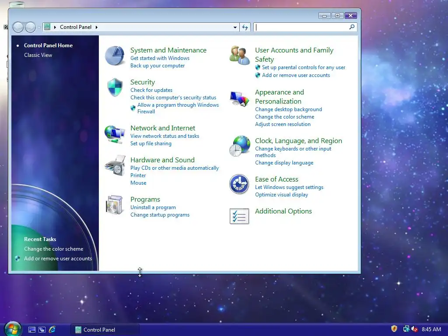Click the Control Panel icon in the address bar
The height and width of the screenshot is (336, 448).
point(47,27)
